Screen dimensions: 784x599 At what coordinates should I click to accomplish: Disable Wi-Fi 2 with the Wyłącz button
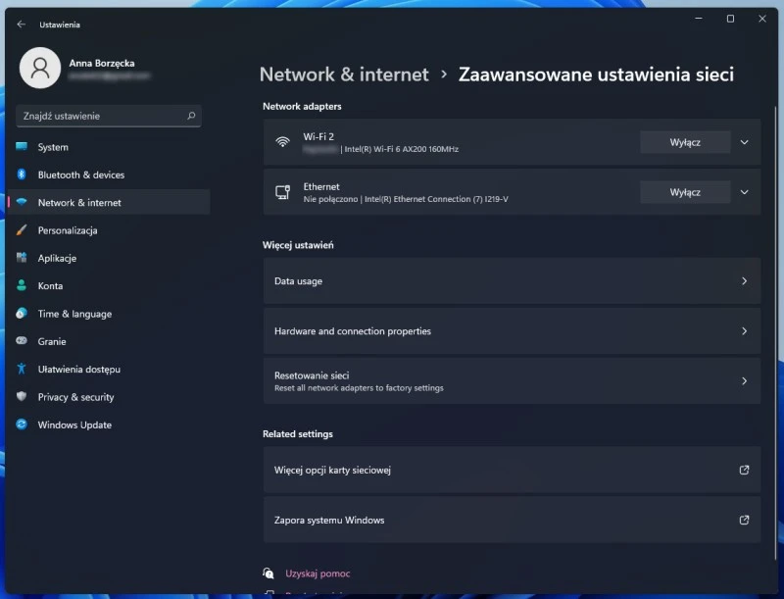click(685, 142)
